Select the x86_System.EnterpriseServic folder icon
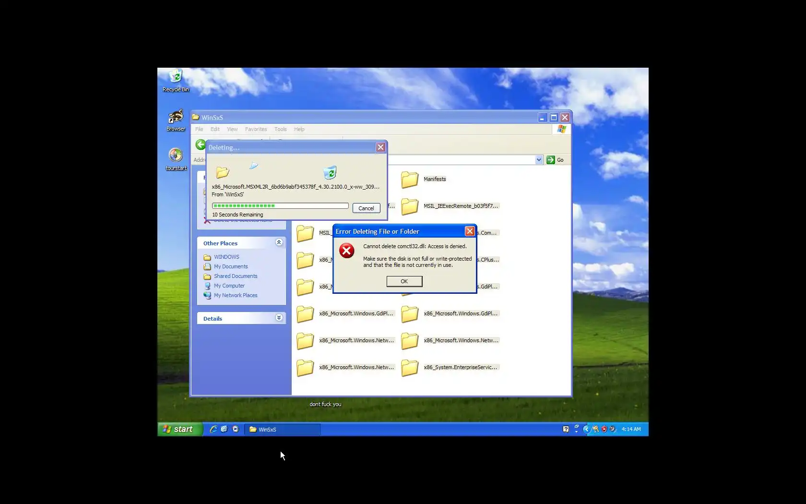806x504 pixels. pyautogui.click(x=410, y=368)
